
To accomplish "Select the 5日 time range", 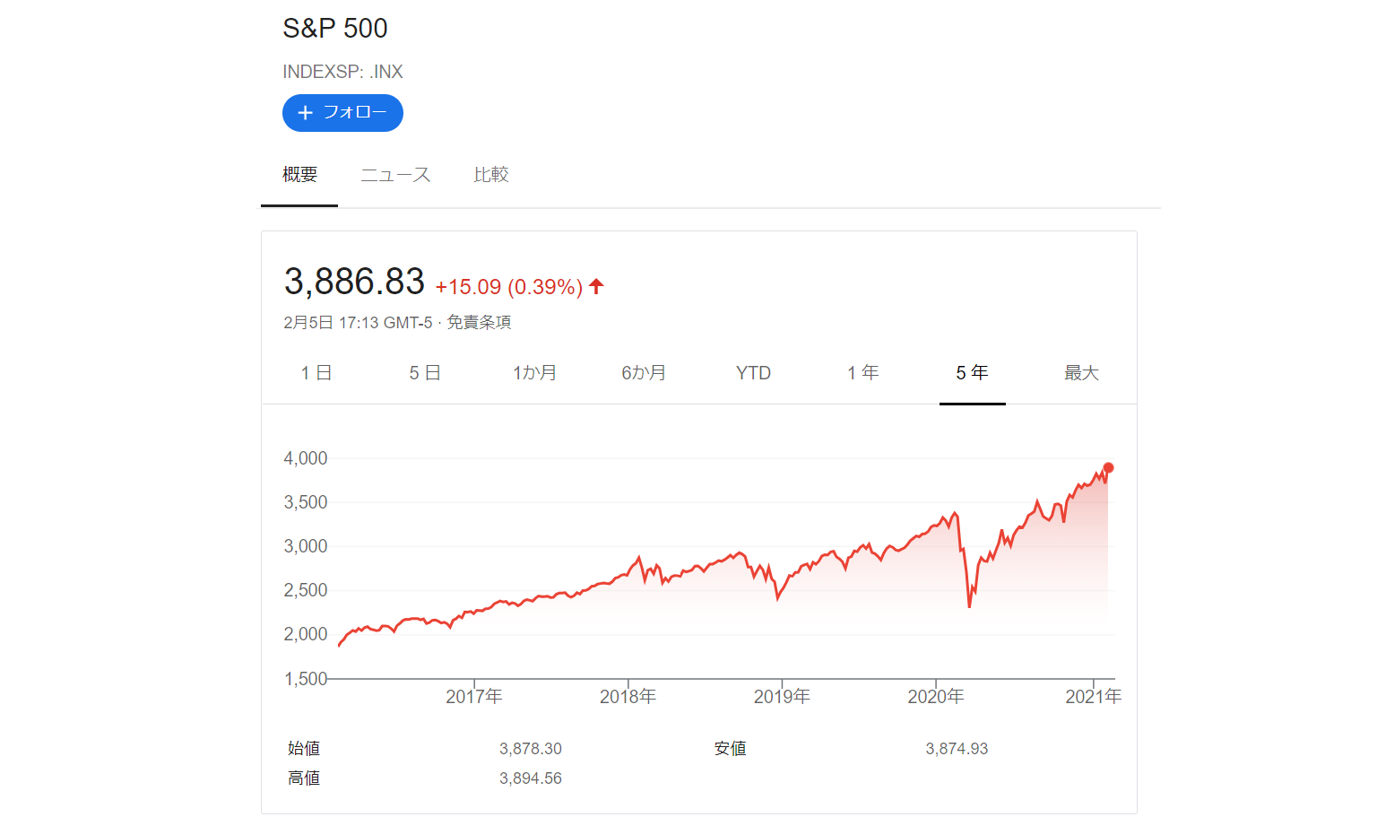I will [425, 373].
